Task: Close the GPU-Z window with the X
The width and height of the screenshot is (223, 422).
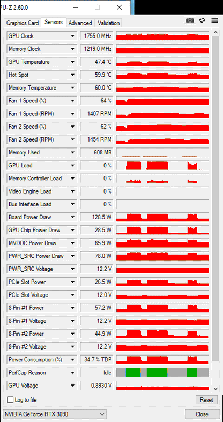Action: (120, 8)
